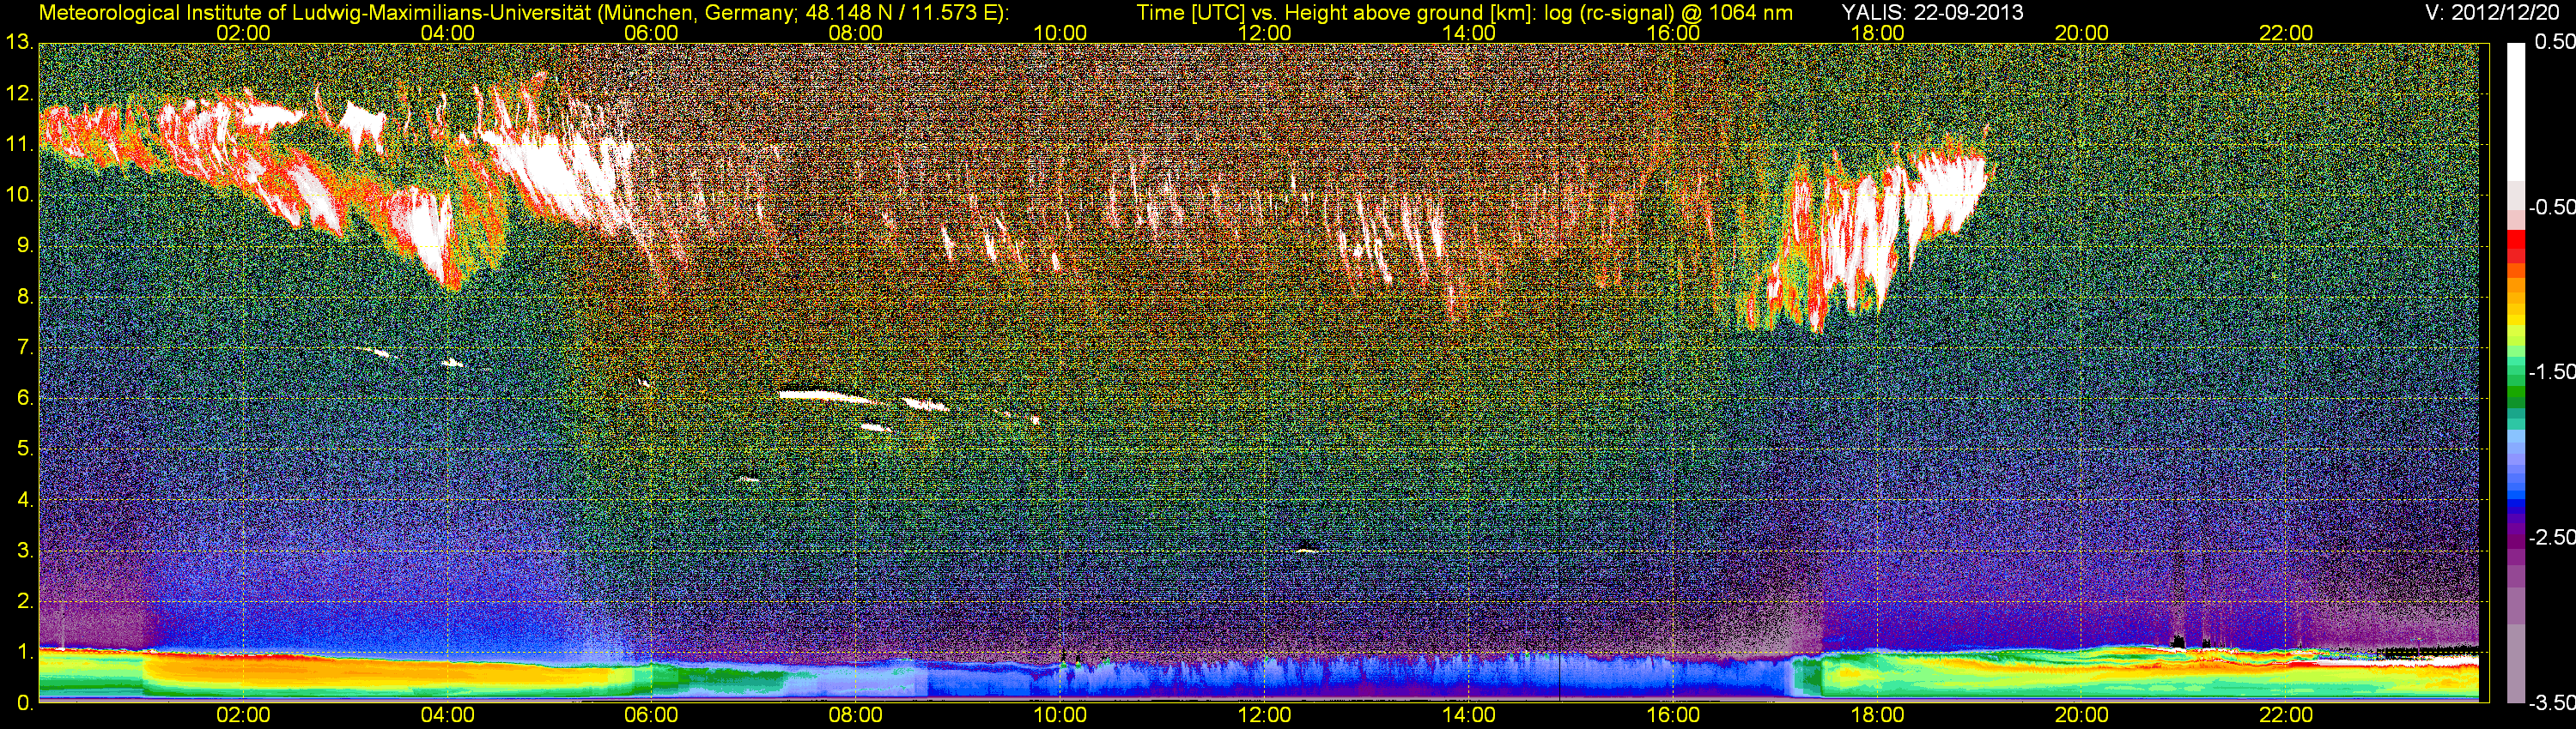The image size is (2576, 729).
Task: Click the 'log (rc-signal) @ 1064 nm' text
Action: coord(1668,12)
